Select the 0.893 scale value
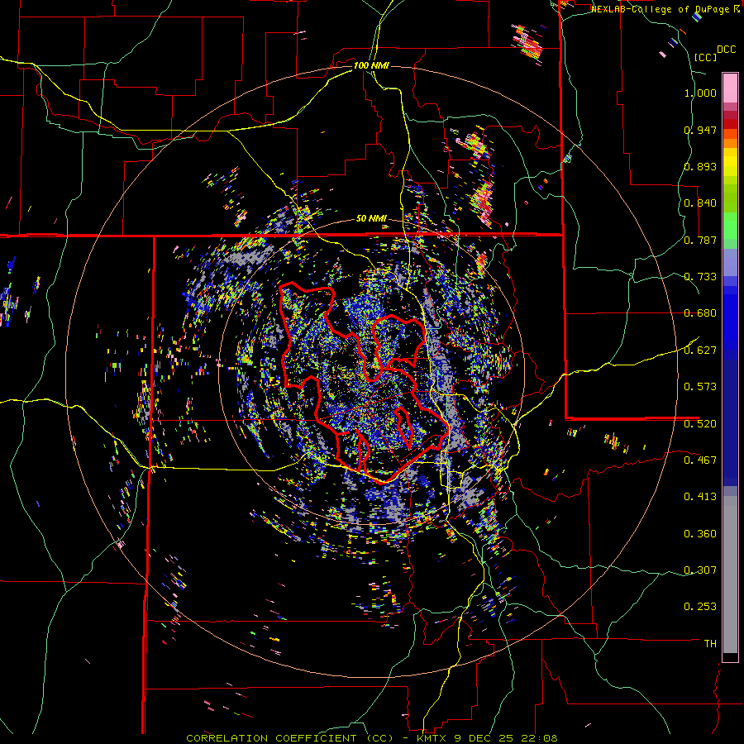The image size is (744, 744). [700, 166]
